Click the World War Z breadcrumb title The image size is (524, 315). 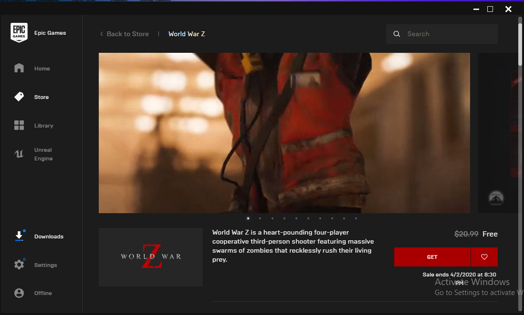pyautogui.click(x=187, y=34)
